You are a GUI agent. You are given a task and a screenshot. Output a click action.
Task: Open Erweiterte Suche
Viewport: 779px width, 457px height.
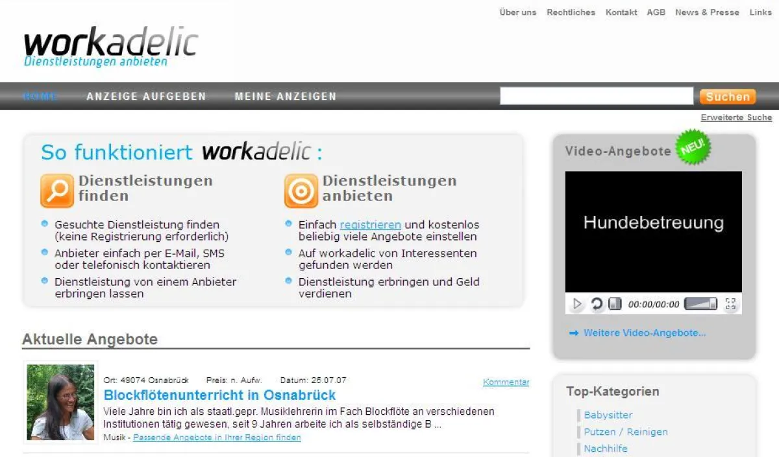pos(736,117)
